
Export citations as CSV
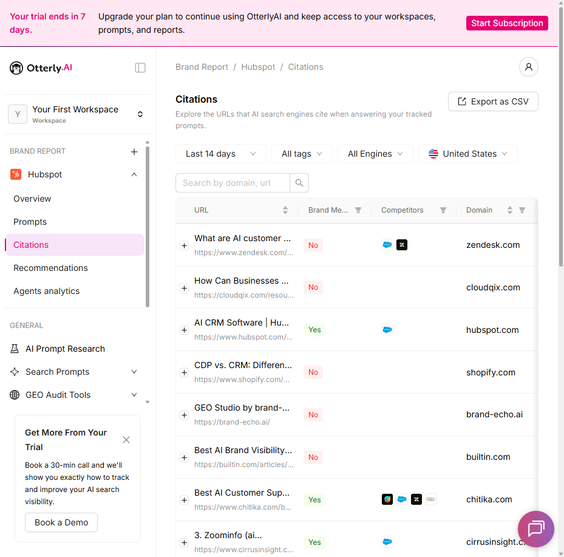click(493, 101)
